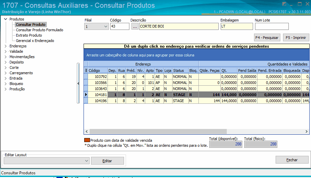Click Total (disponível) value field

point(226,144)
